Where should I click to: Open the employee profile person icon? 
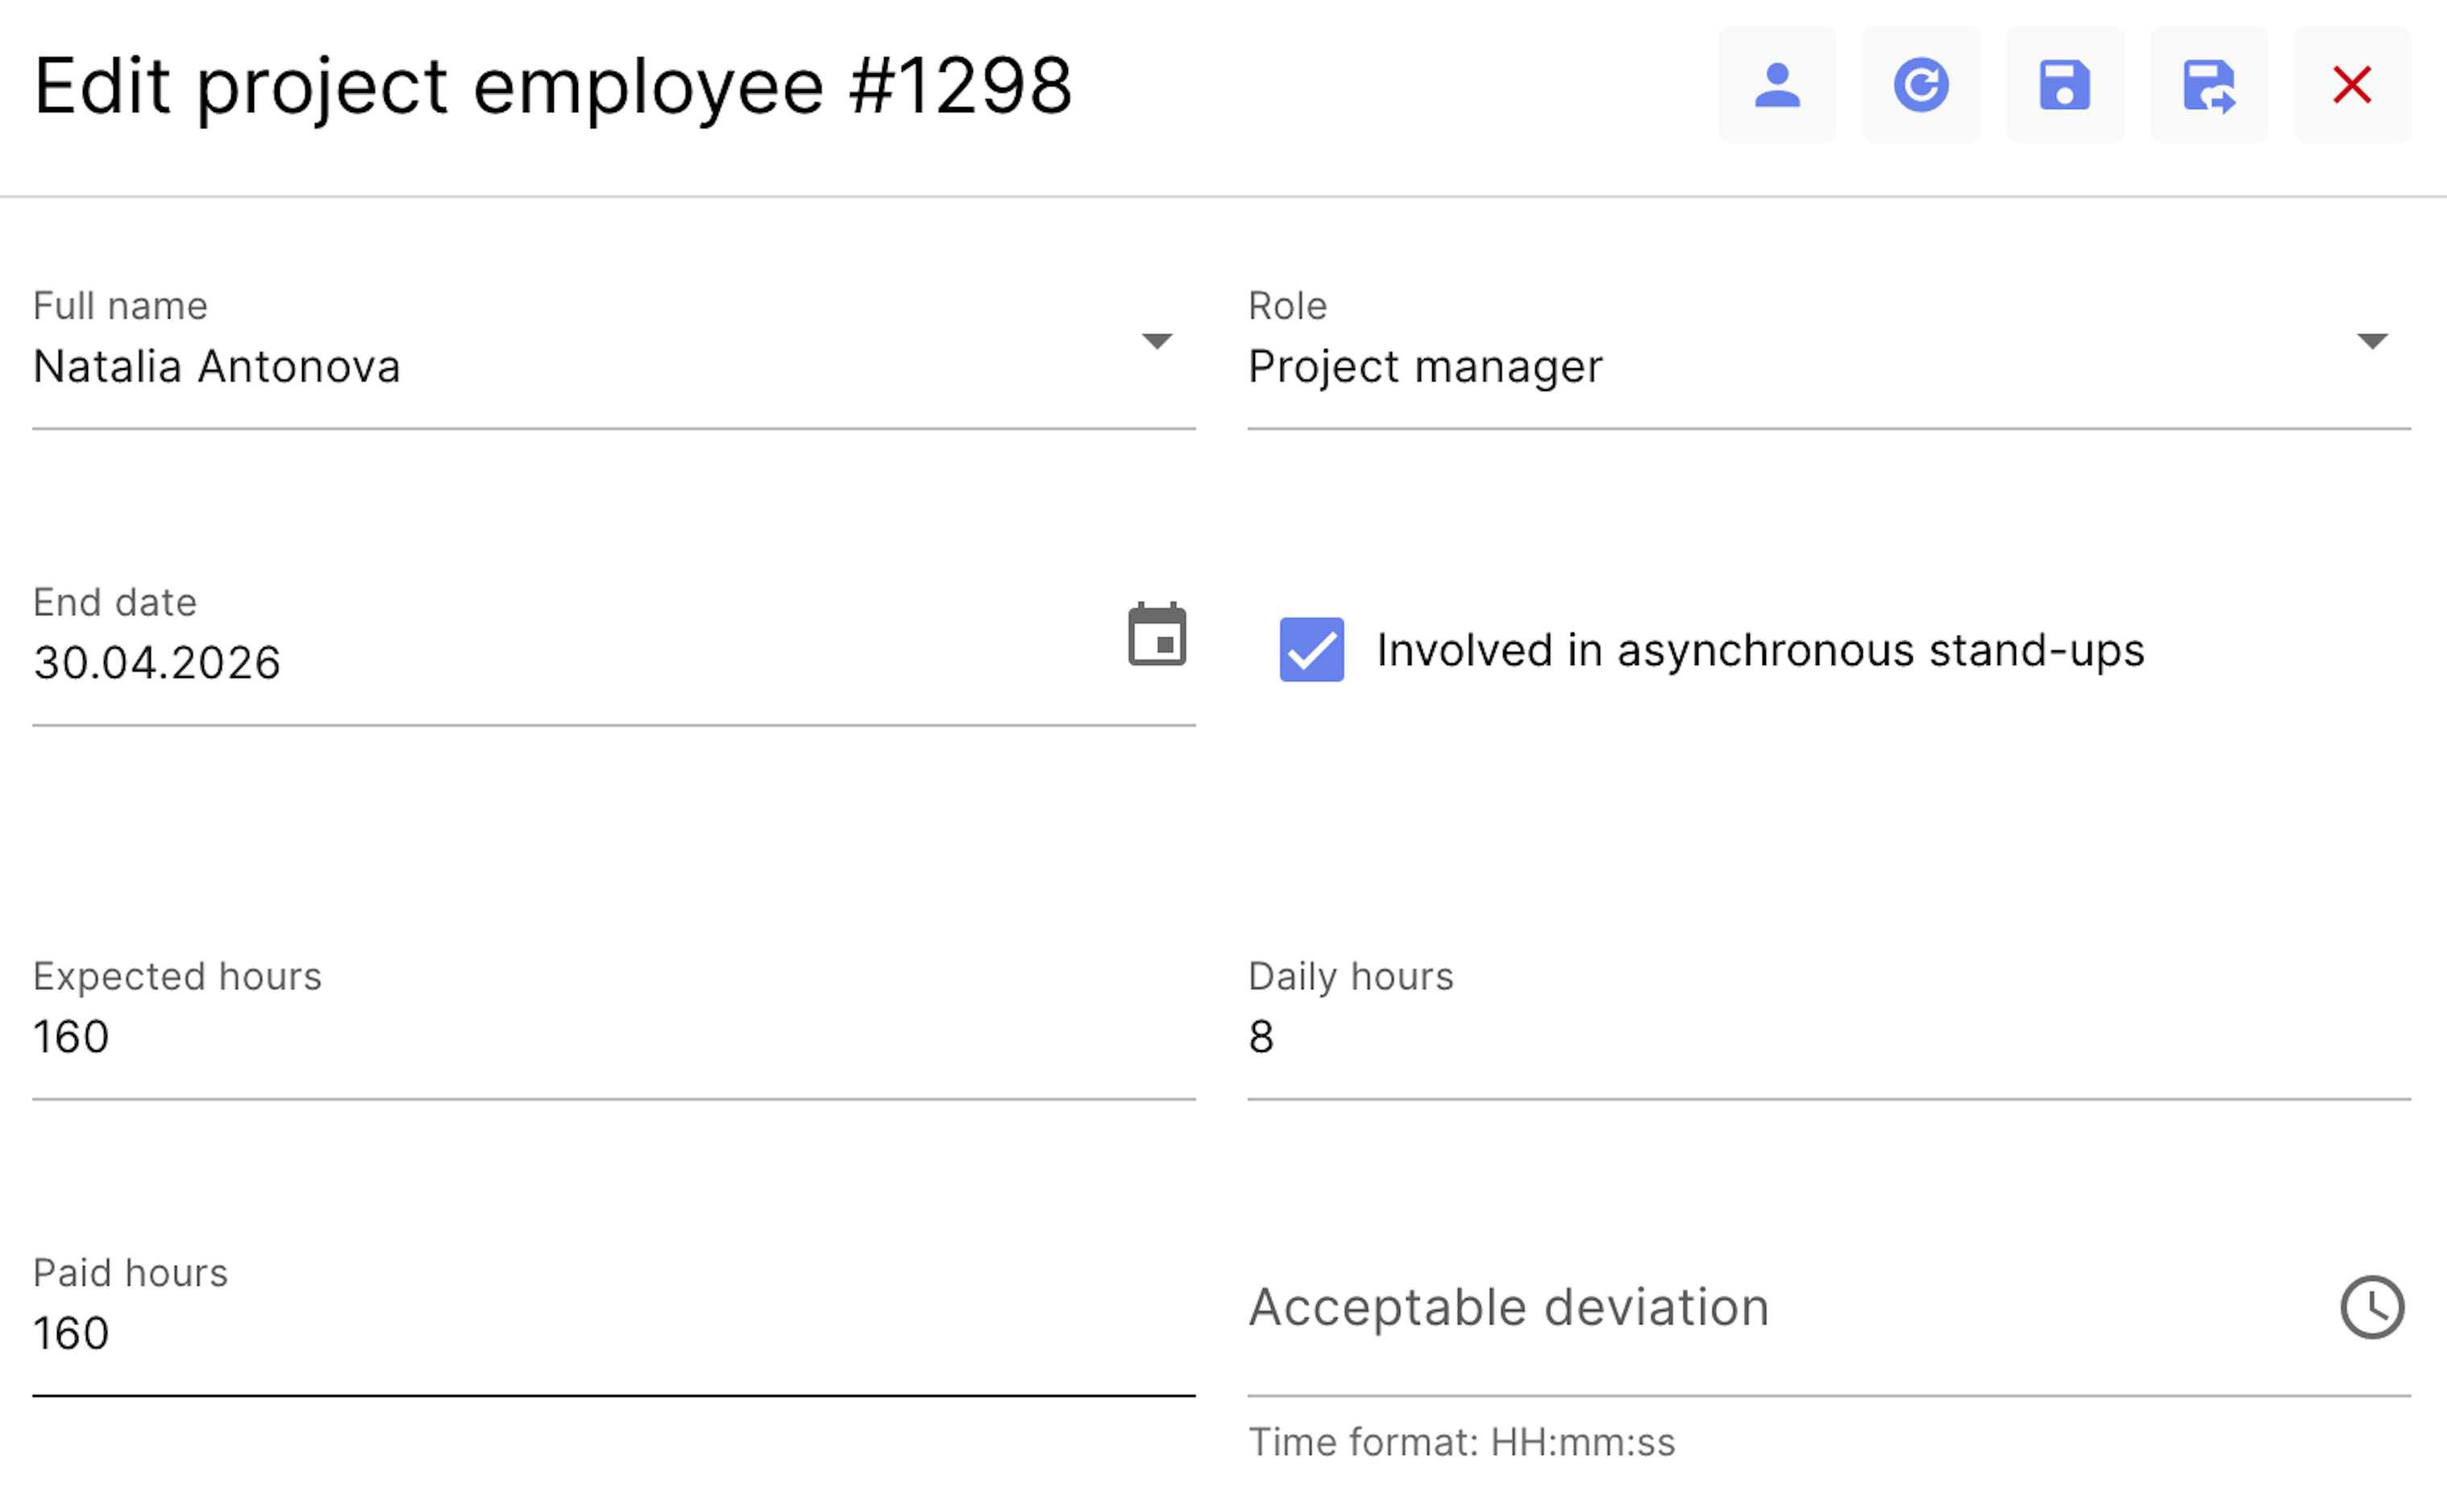[x=1777, y=85]
